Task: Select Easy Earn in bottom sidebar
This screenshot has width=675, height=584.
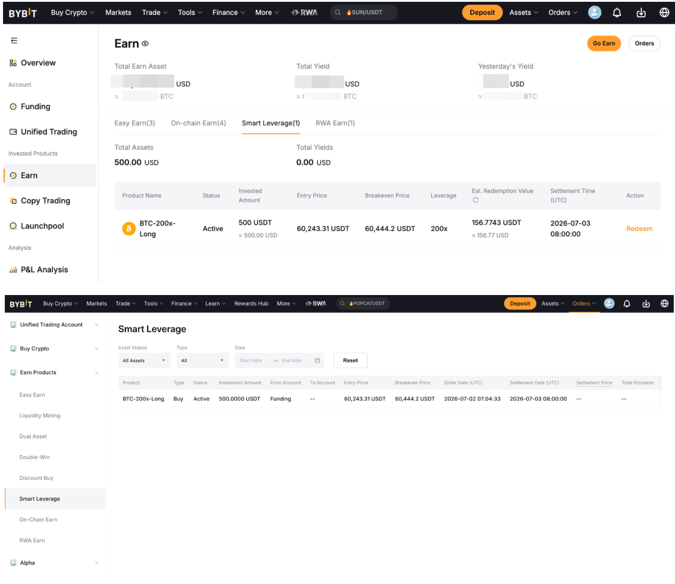Action: [x=32, y=395]
